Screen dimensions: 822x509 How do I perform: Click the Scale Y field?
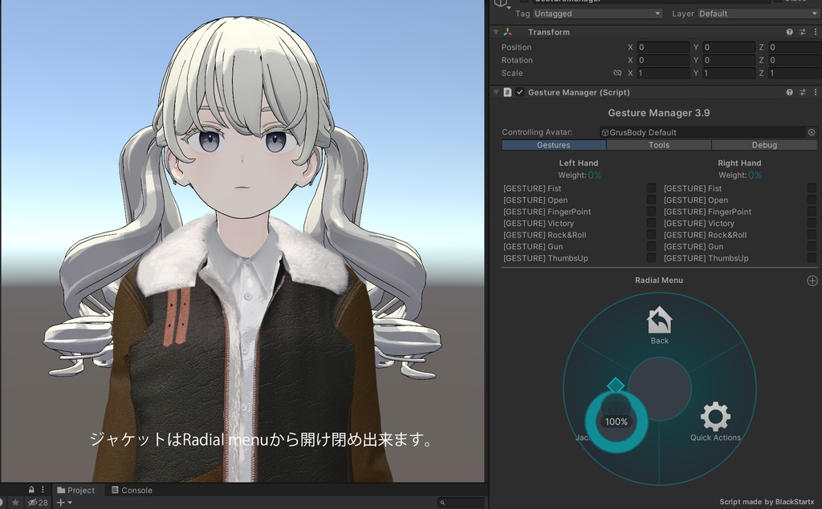point(729,73)
